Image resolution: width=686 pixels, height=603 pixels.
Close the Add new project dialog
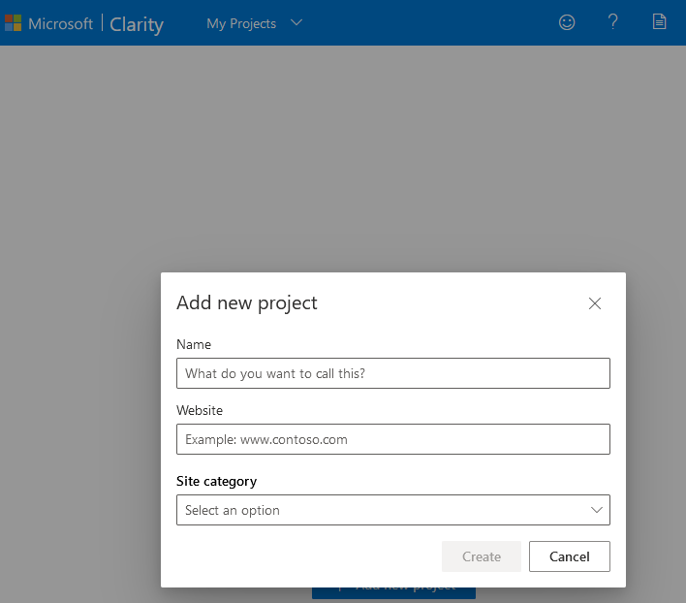[595, 303]
